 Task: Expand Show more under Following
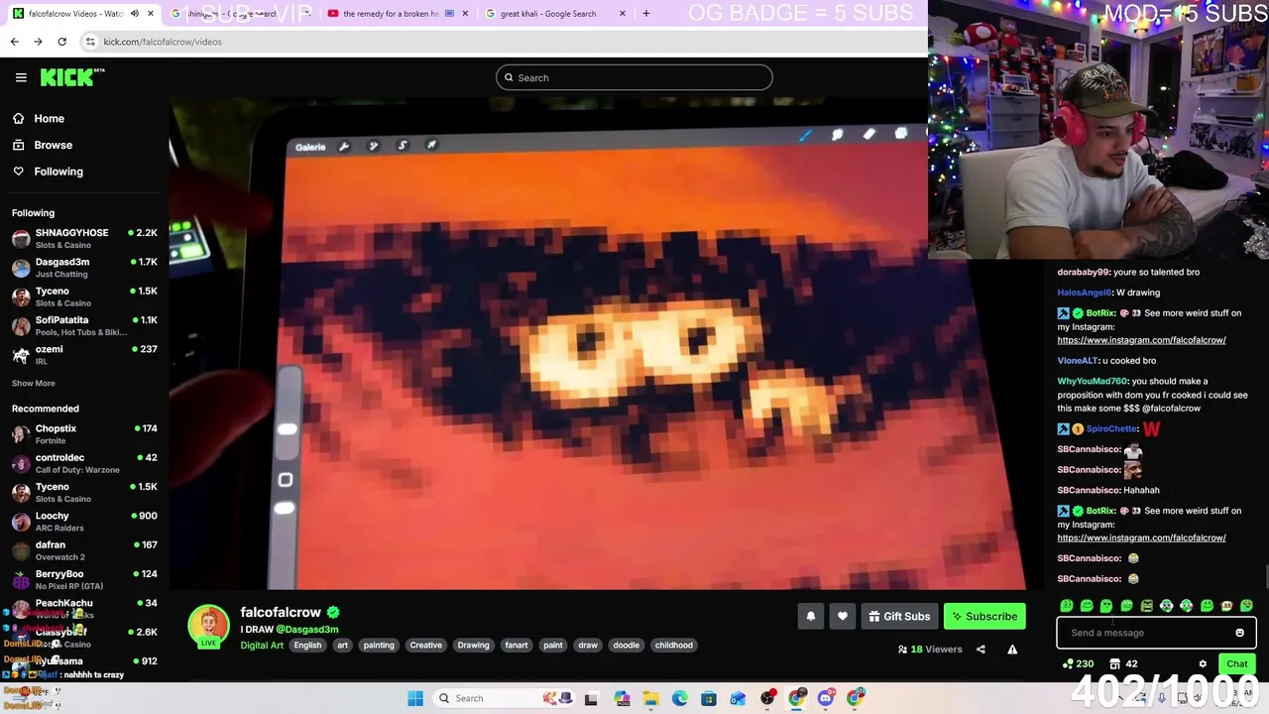click(x=34, y=383)
